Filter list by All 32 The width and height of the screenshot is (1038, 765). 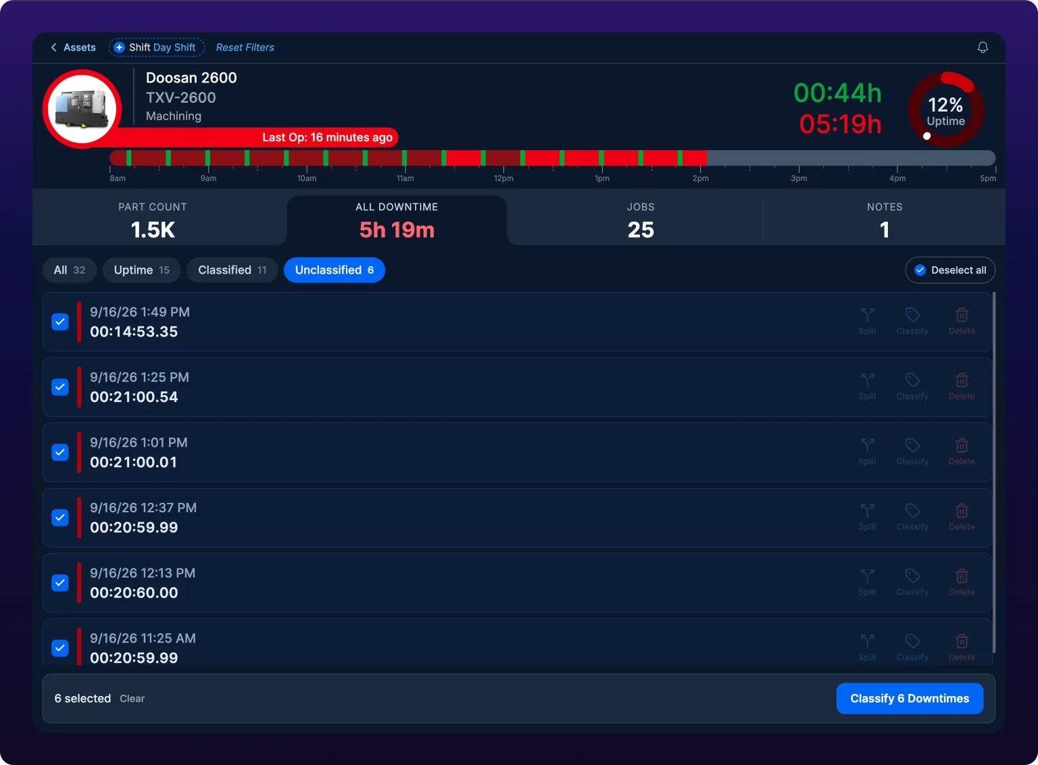[70, 270]
